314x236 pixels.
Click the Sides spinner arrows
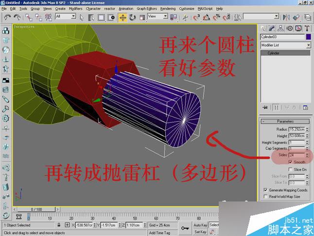307,155
